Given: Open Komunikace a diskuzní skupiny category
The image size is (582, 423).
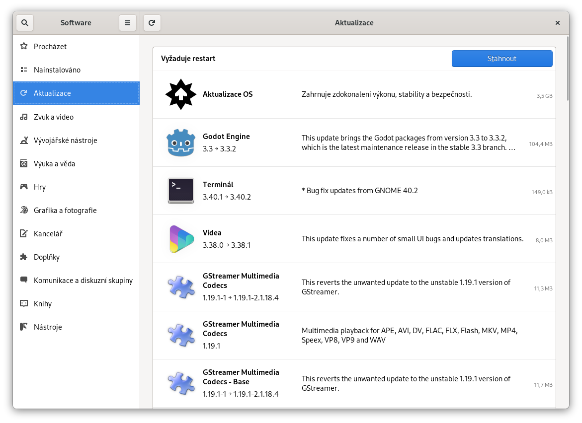Looking at the screenshot, I should click(x=83, y=281).
